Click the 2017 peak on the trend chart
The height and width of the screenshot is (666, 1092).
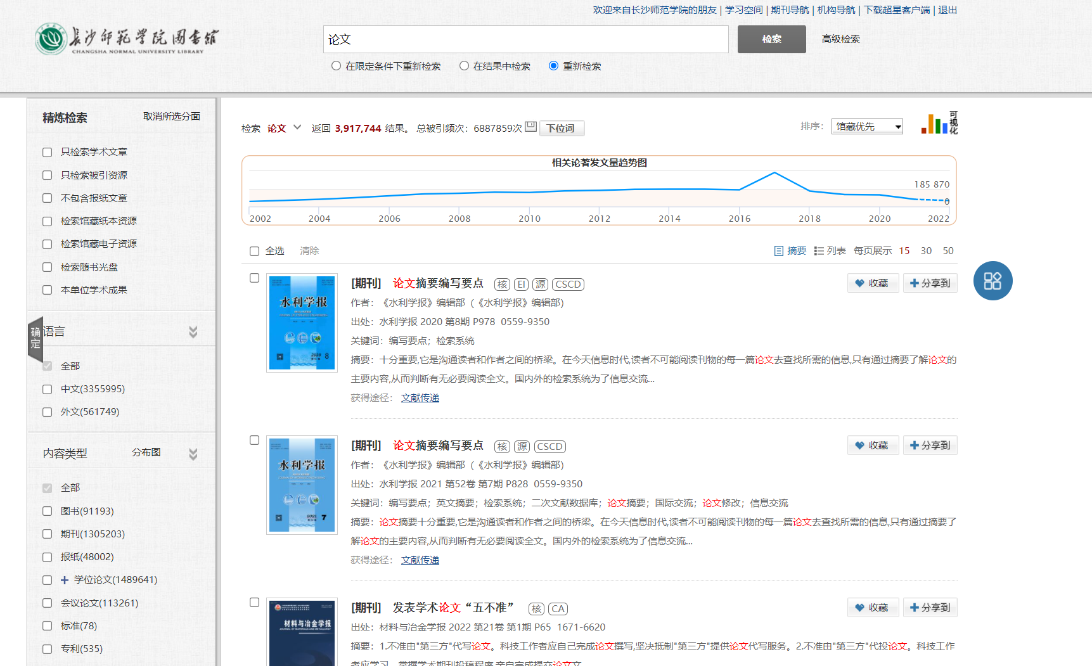(774, 172)
